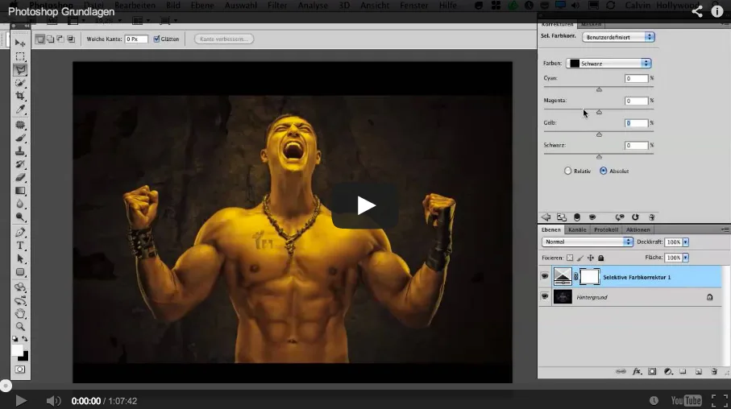Viewport: 731px width, 409px height.
Task: Select the Eyedropper tool
Action: 20,109
